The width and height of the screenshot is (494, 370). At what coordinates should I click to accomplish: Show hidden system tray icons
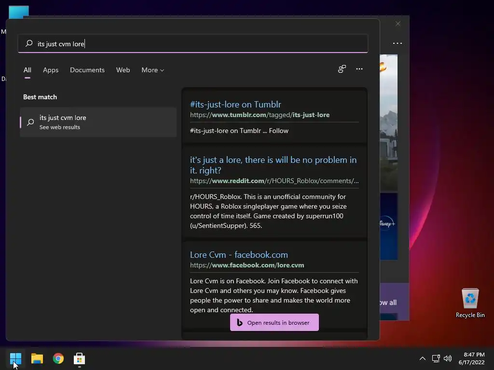[x=423, y=358]
